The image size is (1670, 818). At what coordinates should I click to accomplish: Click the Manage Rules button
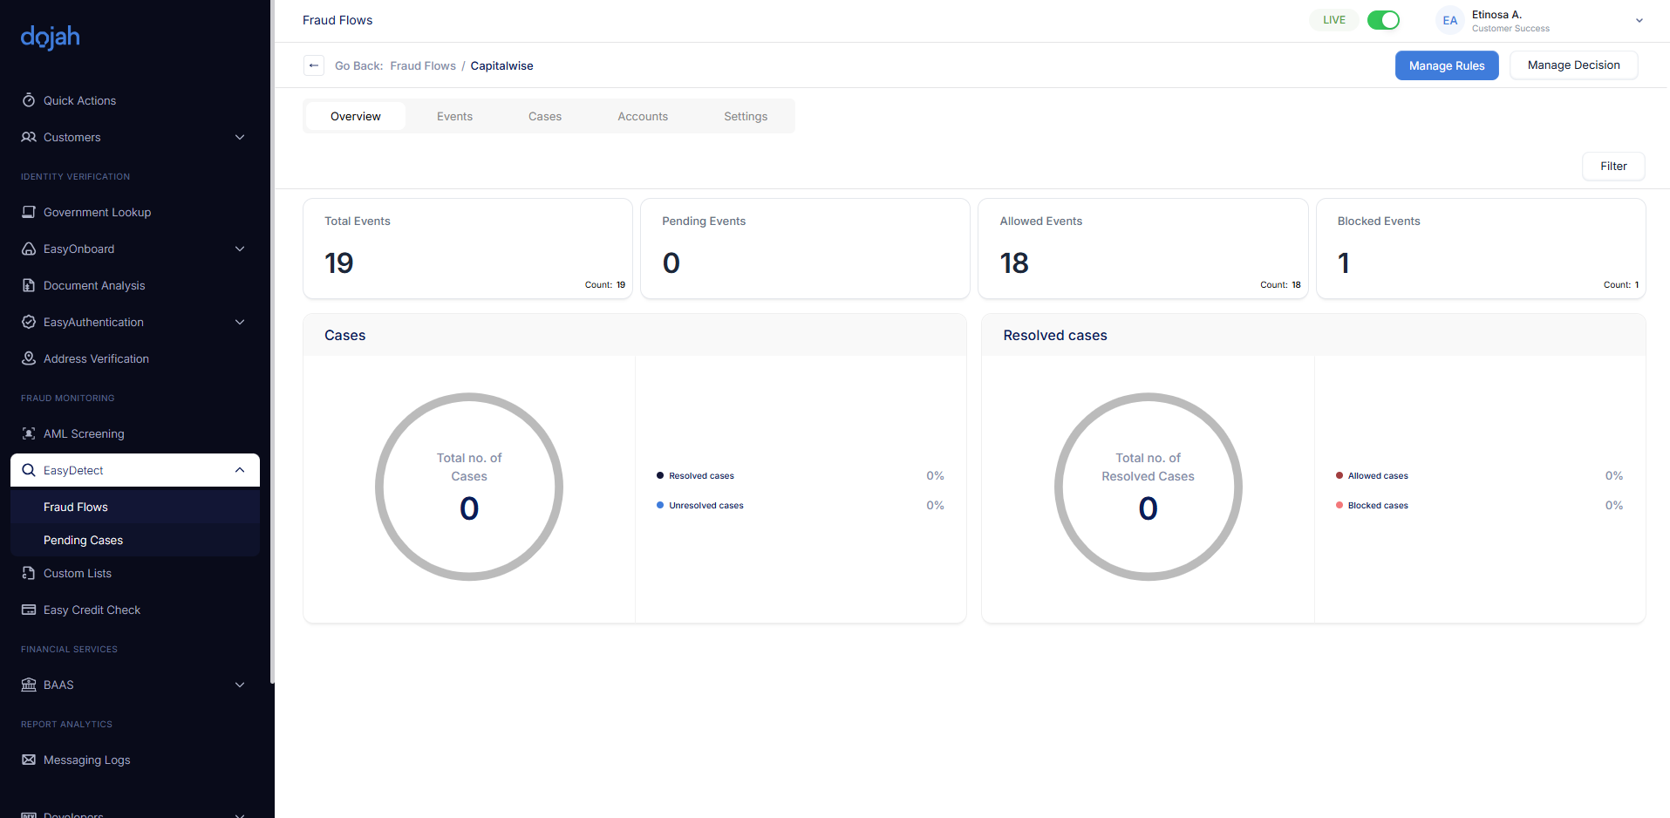(x=1446, y=65)
